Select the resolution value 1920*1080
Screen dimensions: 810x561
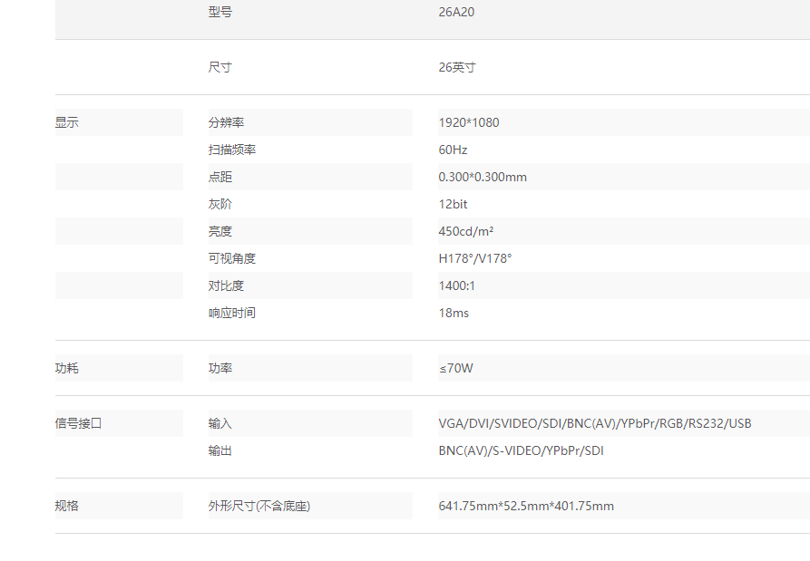tap(469, 122)
